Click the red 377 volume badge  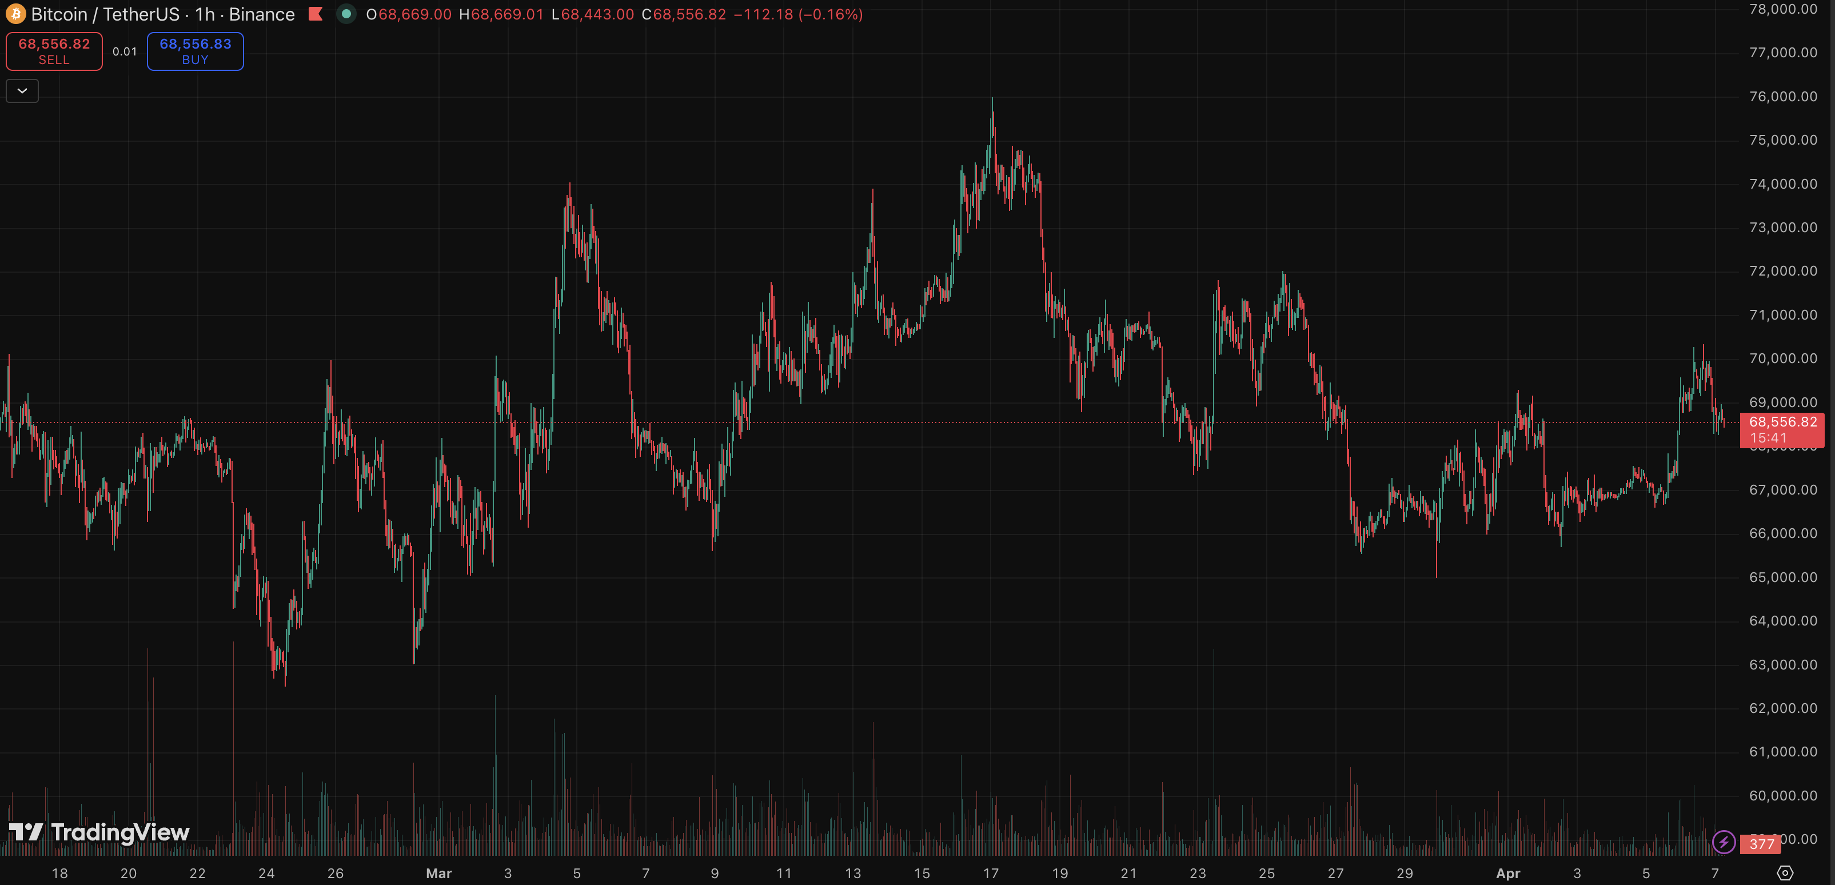point(1761,844)
